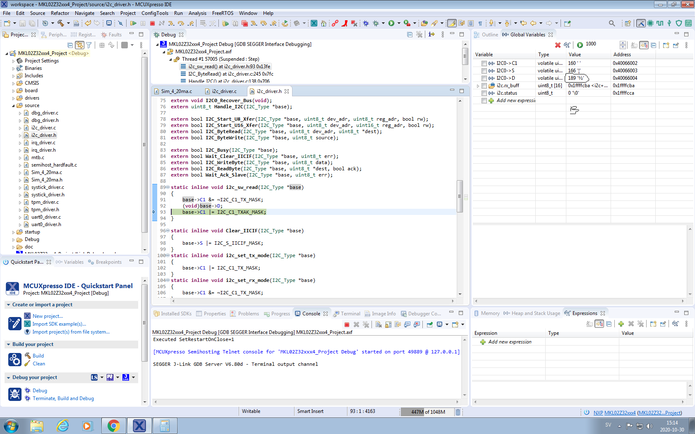Expand the i2c.rx_buff array variable
Screen dimensions: 695x434
478,86
